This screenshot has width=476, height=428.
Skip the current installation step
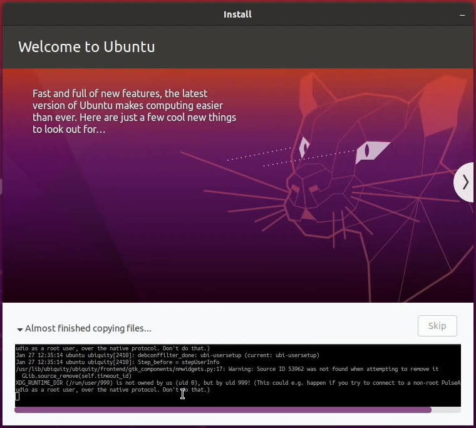tap(437, 326)
